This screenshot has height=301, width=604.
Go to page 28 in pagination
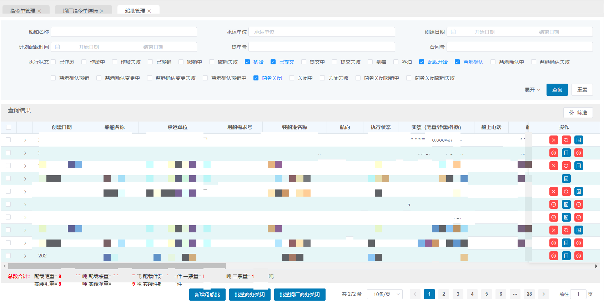(x=529, y=294)
